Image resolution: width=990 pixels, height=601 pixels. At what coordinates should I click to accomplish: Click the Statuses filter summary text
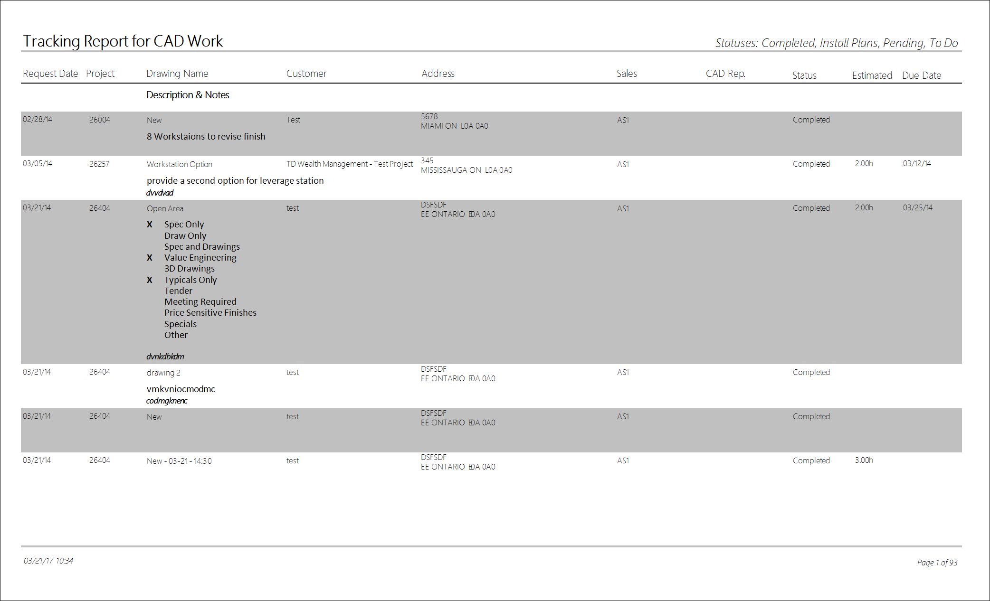coord(837,43)
